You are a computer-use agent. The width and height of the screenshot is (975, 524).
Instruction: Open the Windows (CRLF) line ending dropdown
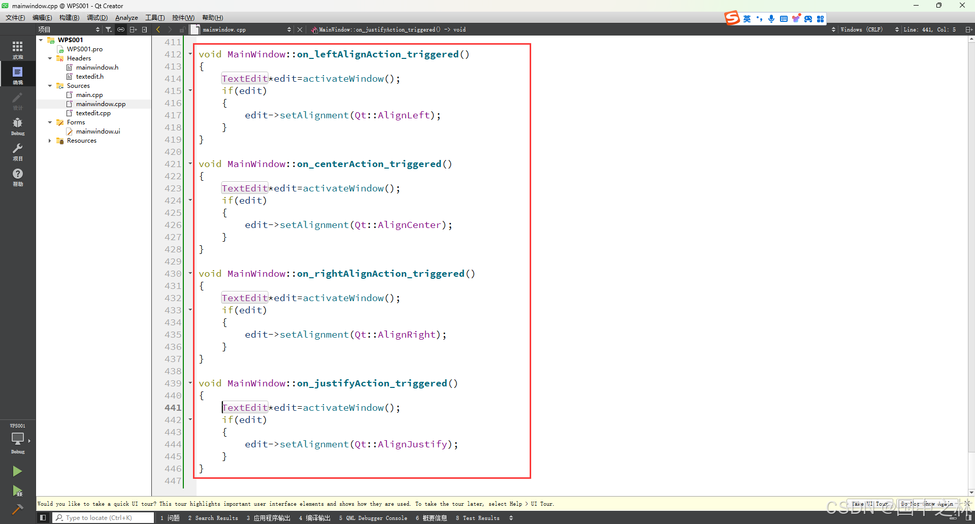869,29
